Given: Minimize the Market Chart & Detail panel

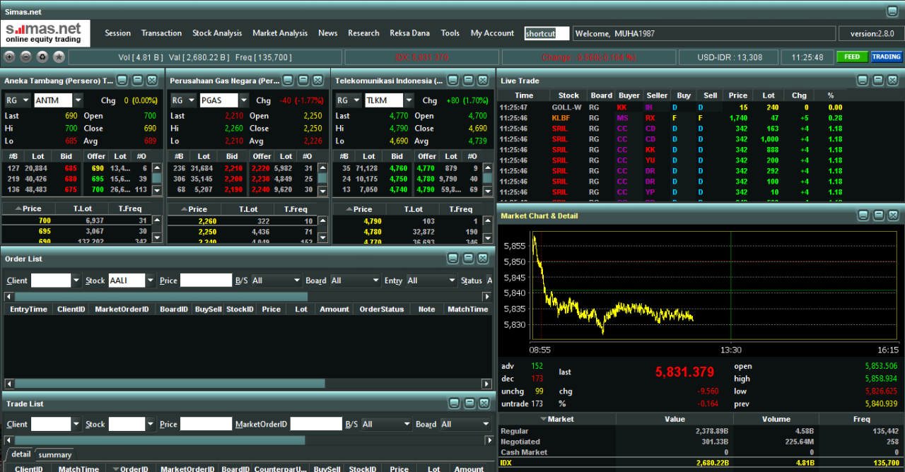Looking at the screenshot, I should tap(863, 216).
